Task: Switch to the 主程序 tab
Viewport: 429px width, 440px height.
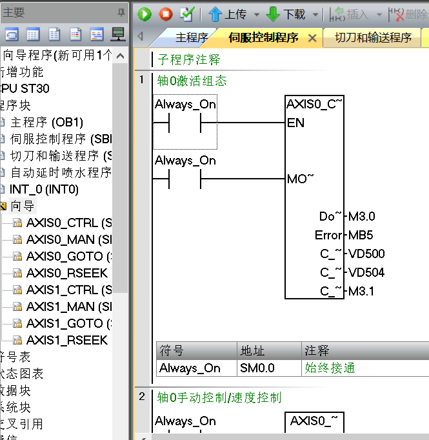Action: (192, 37)
